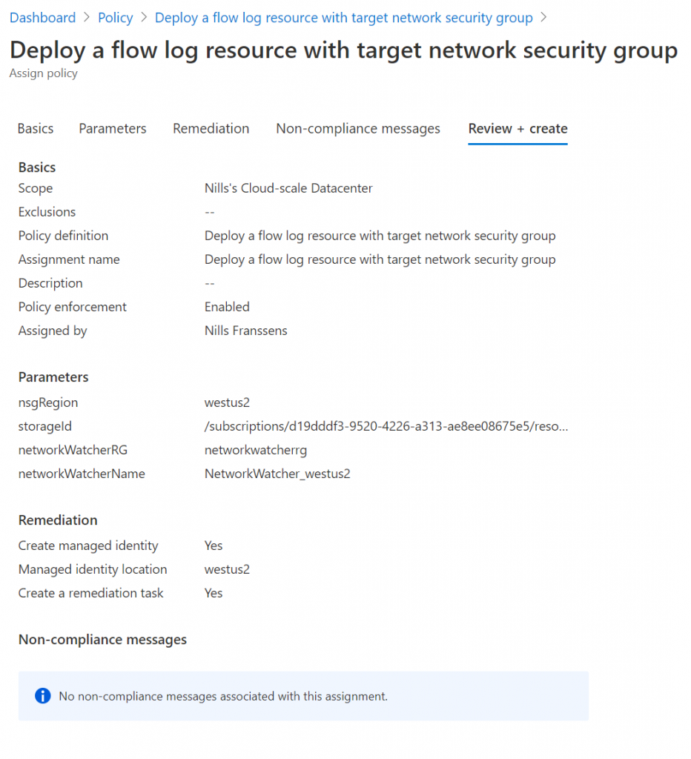Viewport: 691px width, 759px height.
Task: Click the chevron at the end of the breadcrumb trail
Action: (x=544, y=18)
